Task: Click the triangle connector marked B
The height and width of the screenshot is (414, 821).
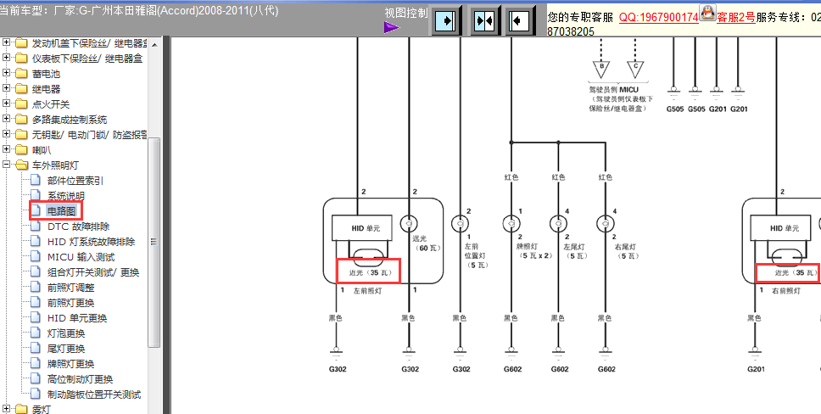Action: tap(601, 70)
